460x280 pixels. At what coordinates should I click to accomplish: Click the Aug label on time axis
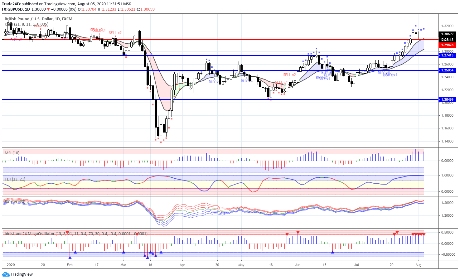(419, 265)
